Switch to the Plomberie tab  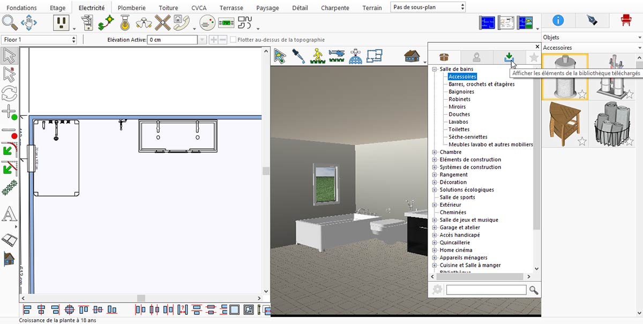(131, 8)
